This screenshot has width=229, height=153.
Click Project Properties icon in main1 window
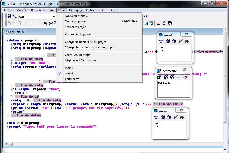(161, 42)
